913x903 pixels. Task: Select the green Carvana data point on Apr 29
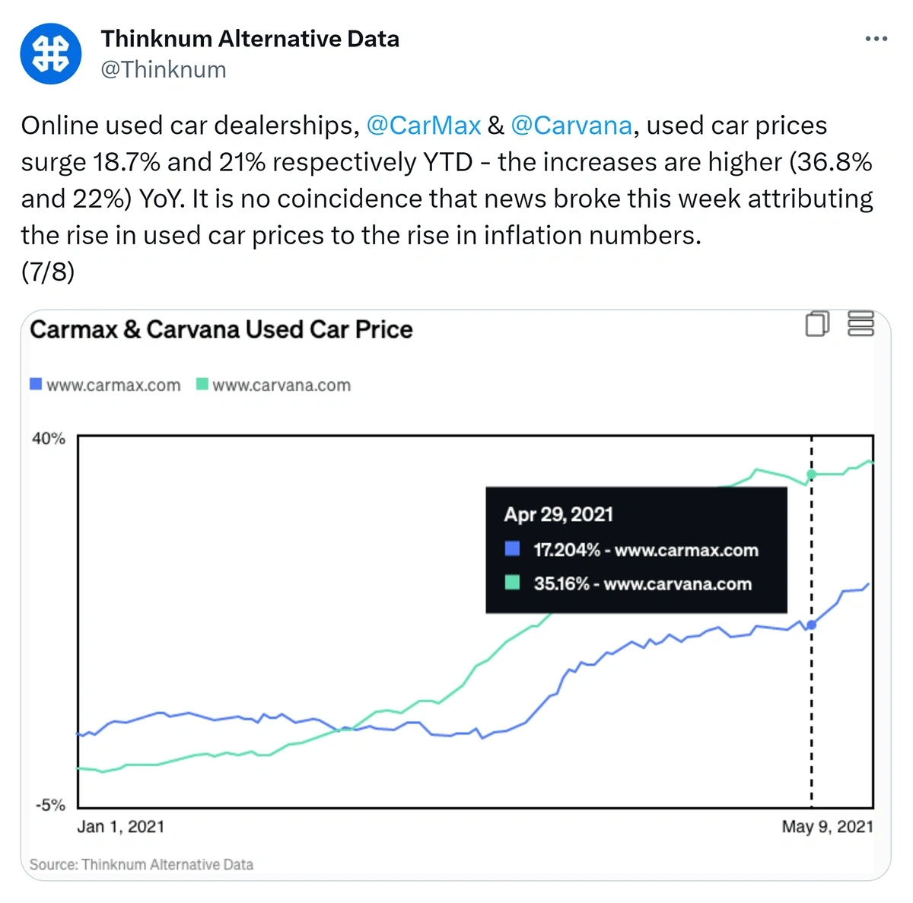pos(811,474)
